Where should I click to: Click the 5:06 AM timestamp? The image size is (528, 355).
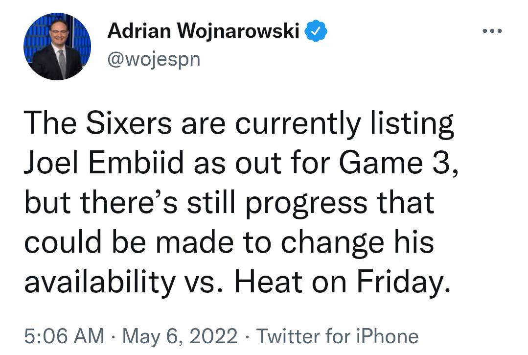pyautogui.click(x=64, y=336)
